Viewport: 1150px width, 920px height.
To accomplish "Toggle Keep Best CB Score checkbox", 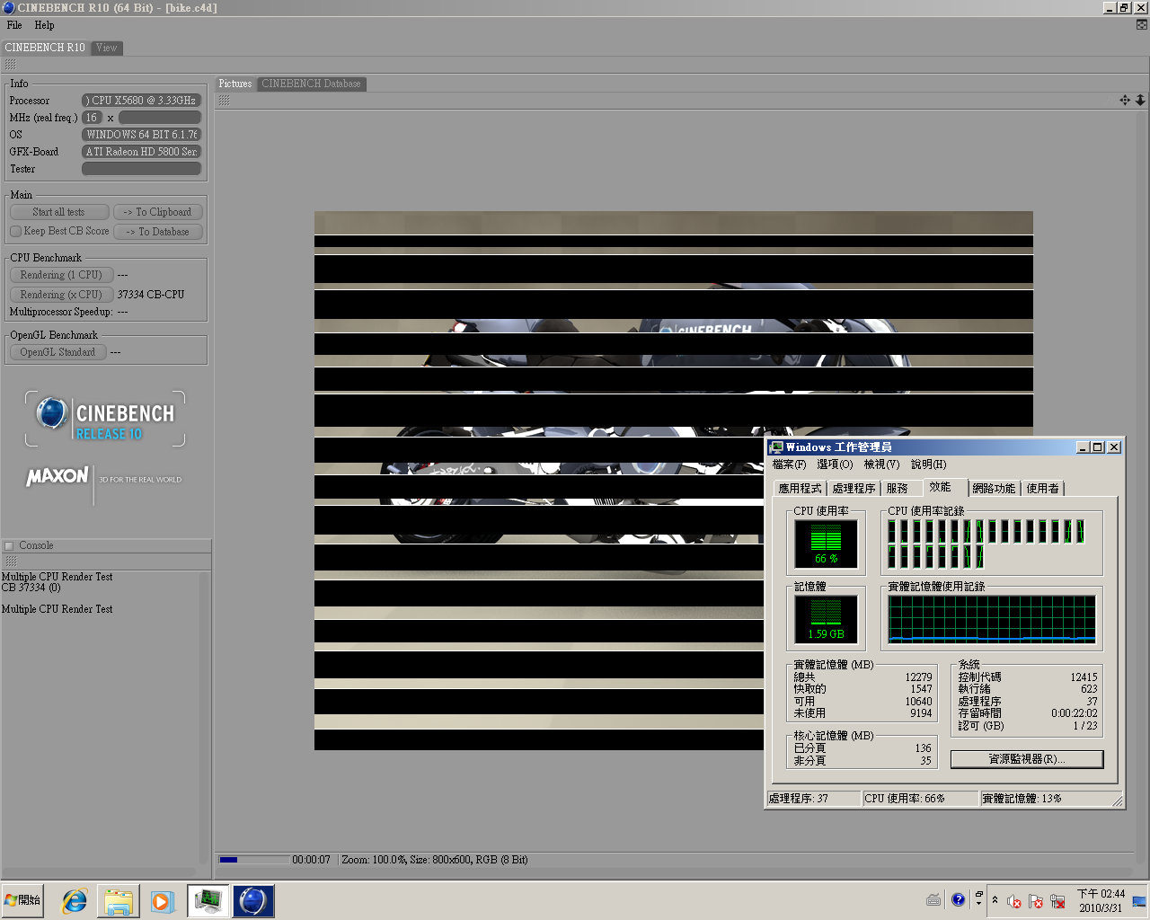I will pyautogui.click(x=15, y=231).
